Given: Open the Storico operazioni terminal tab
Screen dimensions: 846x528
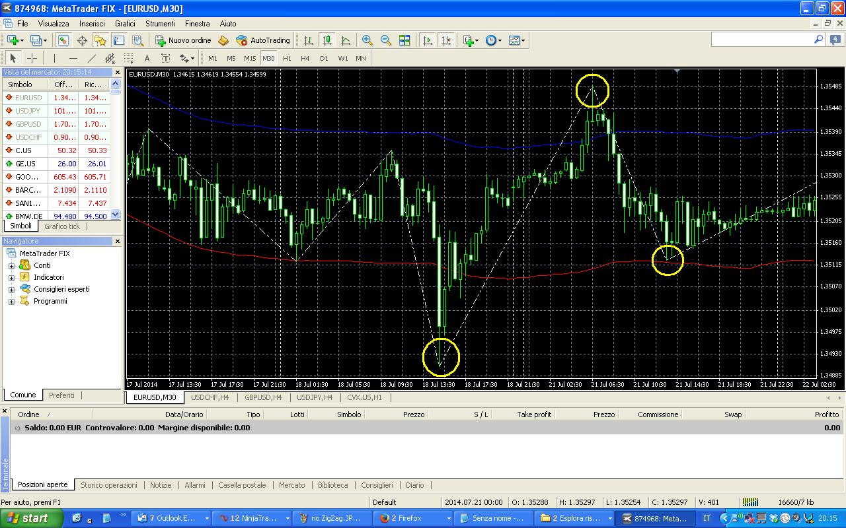Looking at the screenshot, I should [109, 484].
